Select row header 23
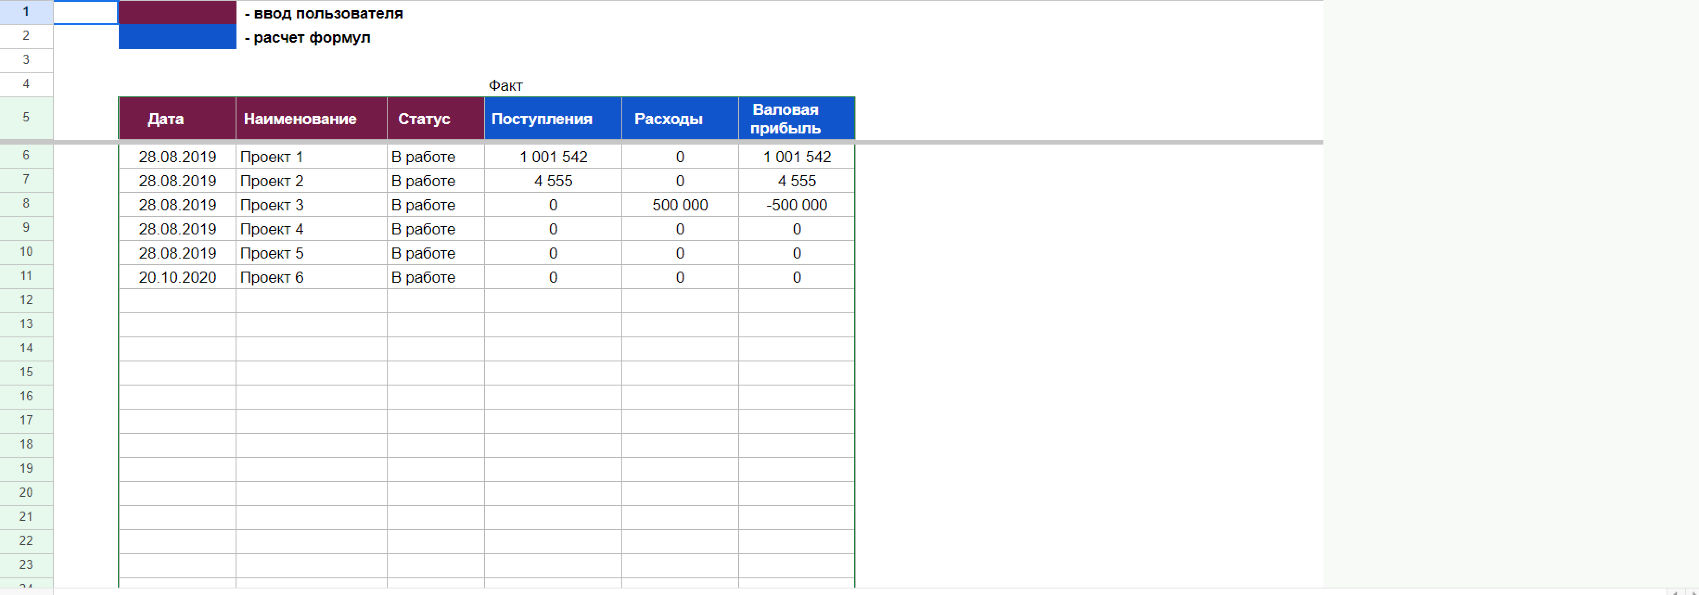This screenshot has width=1699, height=595. pos(26,565)
